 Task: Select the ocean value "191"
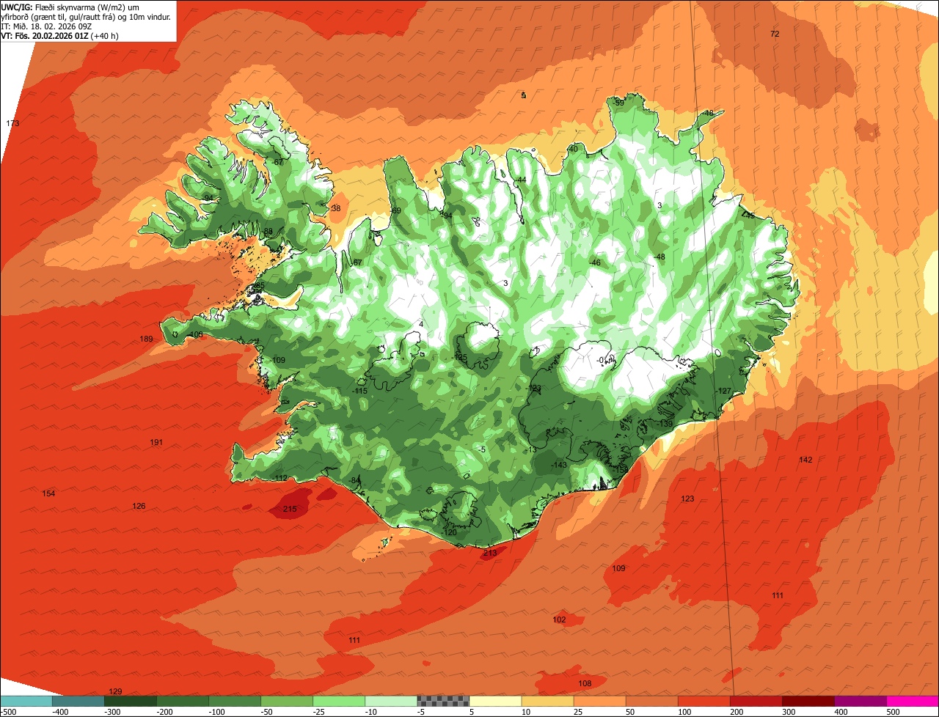tap(156, 442)
